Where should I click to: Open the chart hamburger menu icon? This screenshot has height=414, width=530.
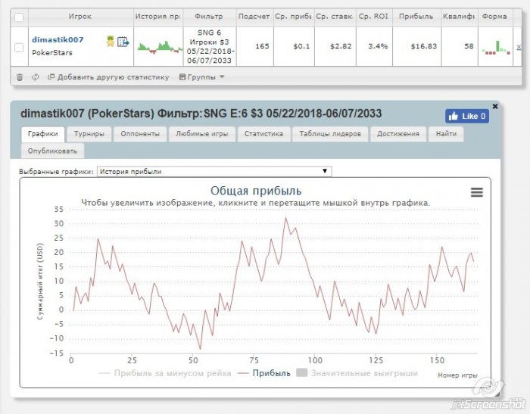(x=476, y=192)
